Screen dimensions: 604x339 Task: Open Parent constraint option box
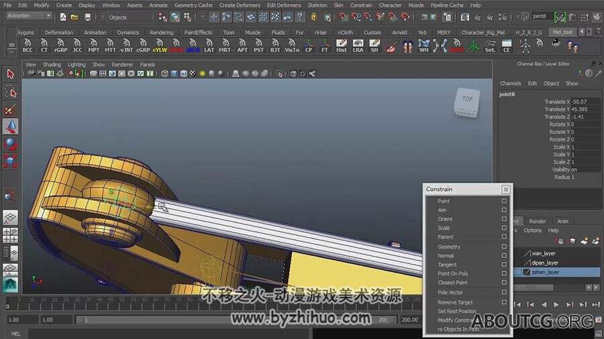[504, 236]
